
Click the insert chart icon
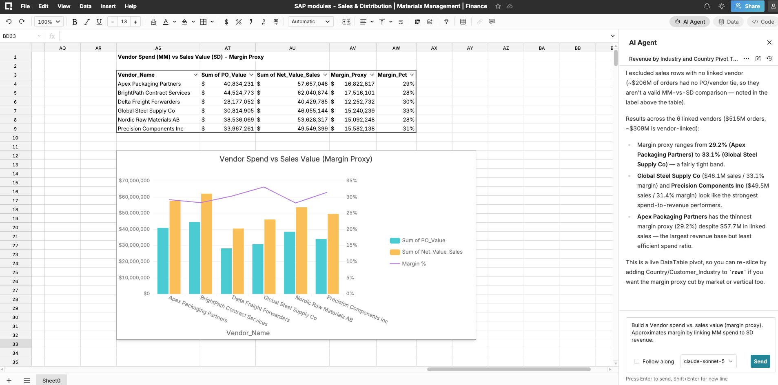[430, 22]
